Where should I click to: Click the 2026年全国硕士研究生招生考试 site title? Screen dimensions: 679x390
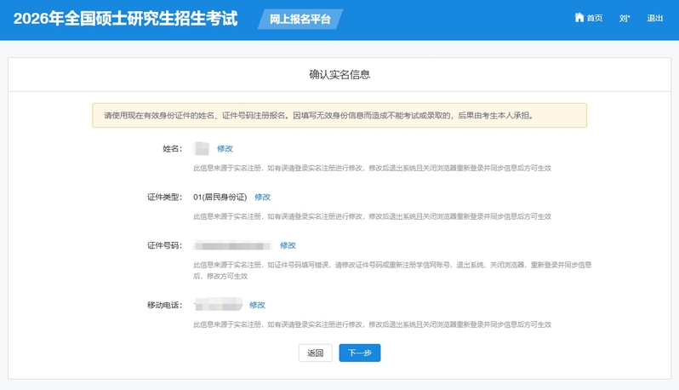pyautogui.click(x=126, y=19)
